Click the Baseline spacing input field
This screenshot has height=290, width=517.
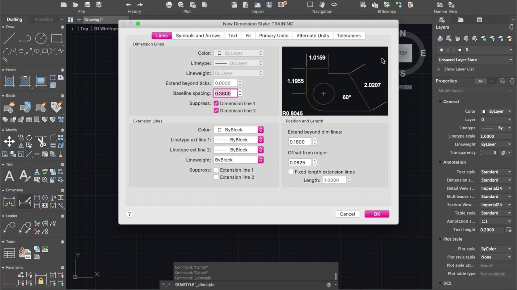[225, 93]
